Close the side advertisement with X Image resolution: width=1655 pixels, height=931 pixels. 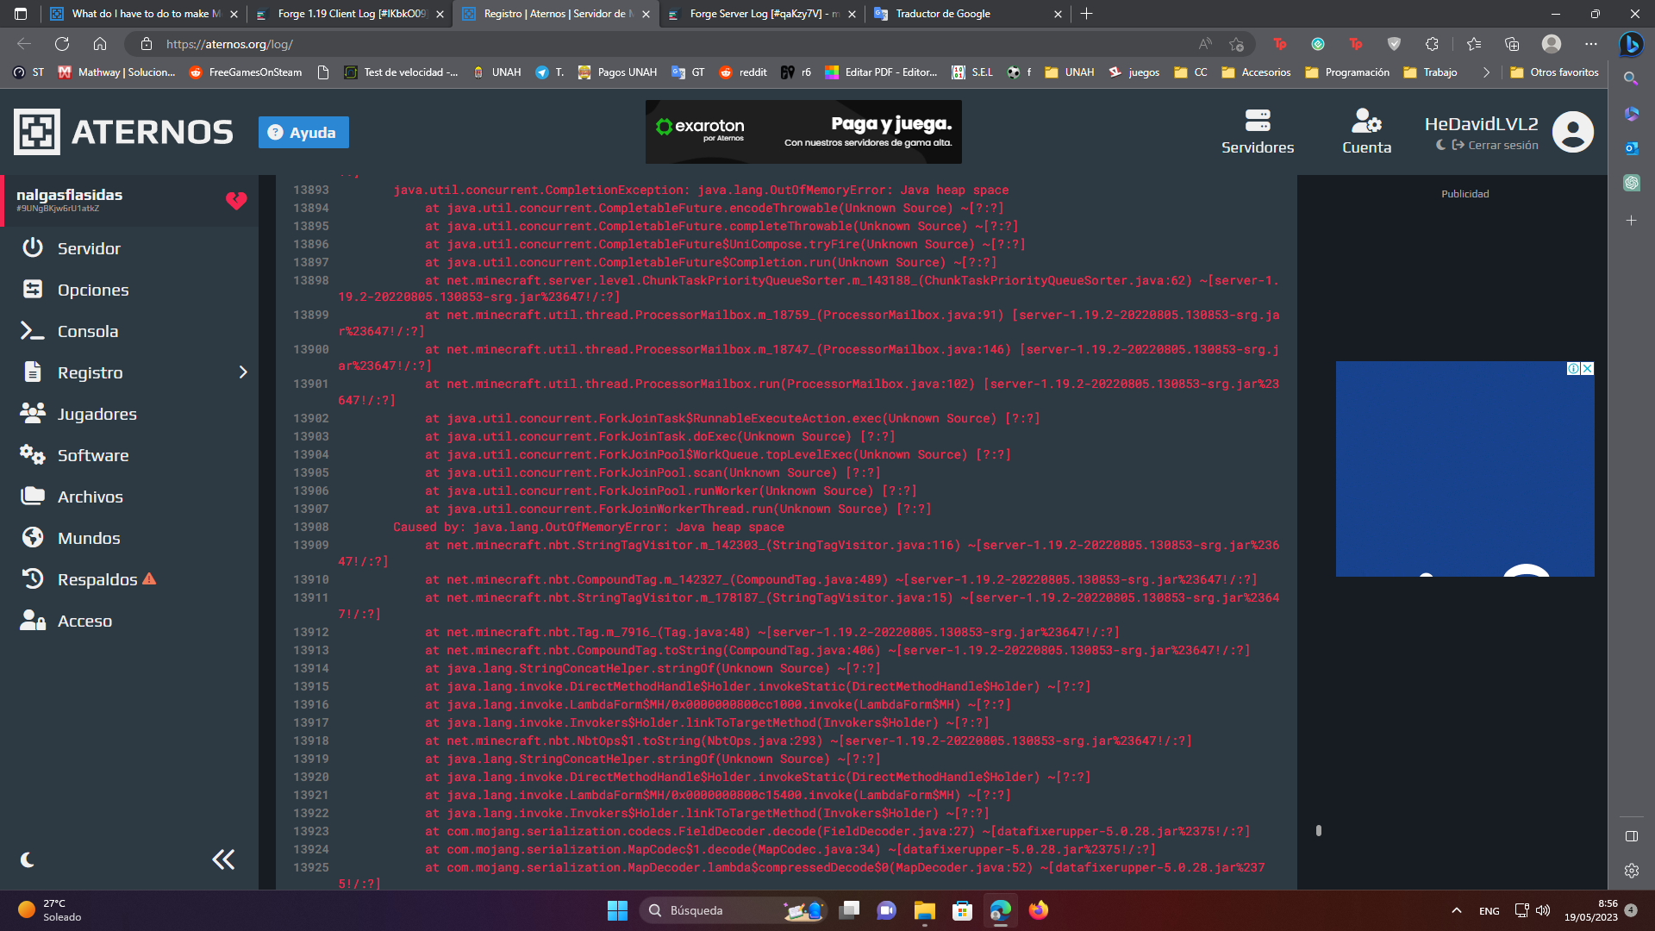pos(1588,369)
